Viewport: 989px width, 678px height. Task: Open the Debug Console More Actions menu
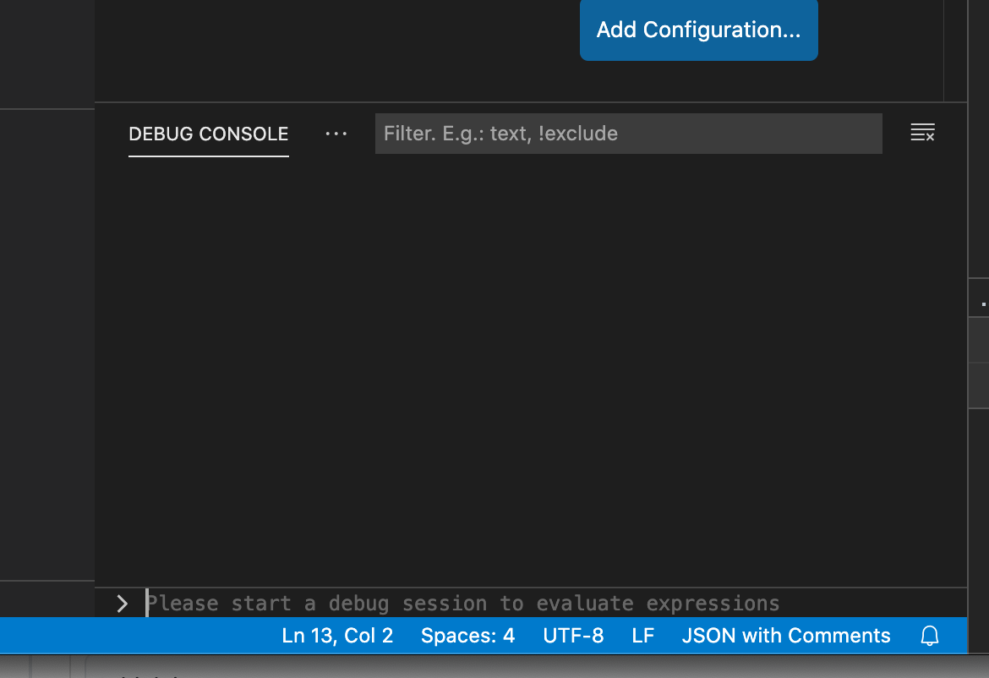(x=336, y=134)
